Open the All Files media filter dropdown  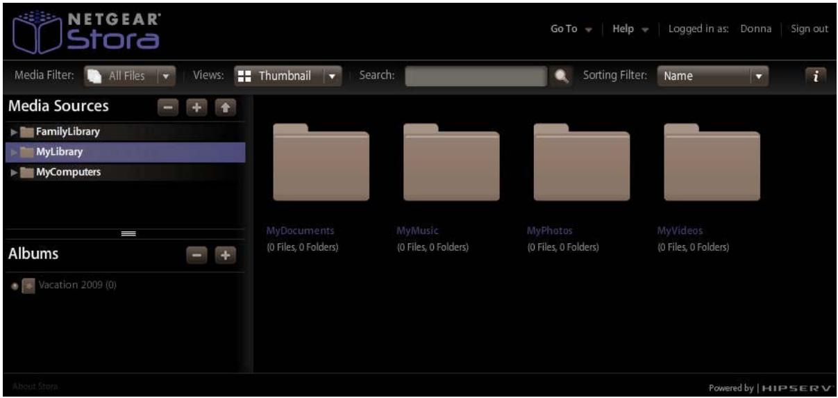(130, 76)
